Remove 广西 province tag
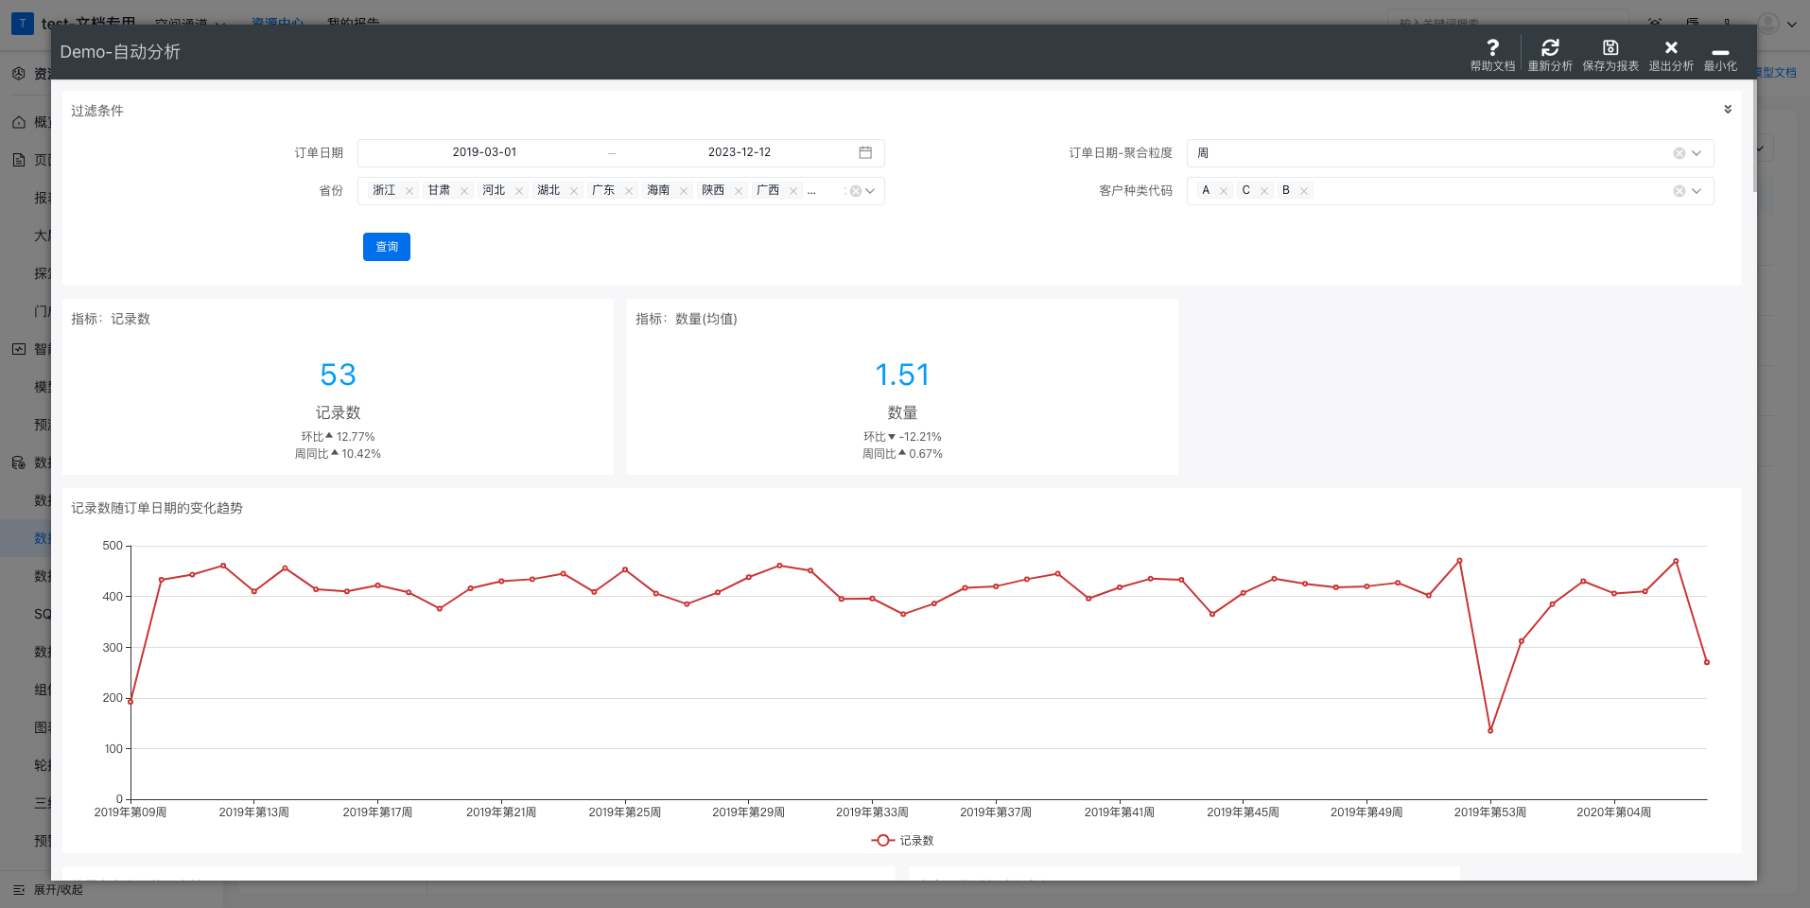This screenshot has width=1810, height=908. pos(793,191)
